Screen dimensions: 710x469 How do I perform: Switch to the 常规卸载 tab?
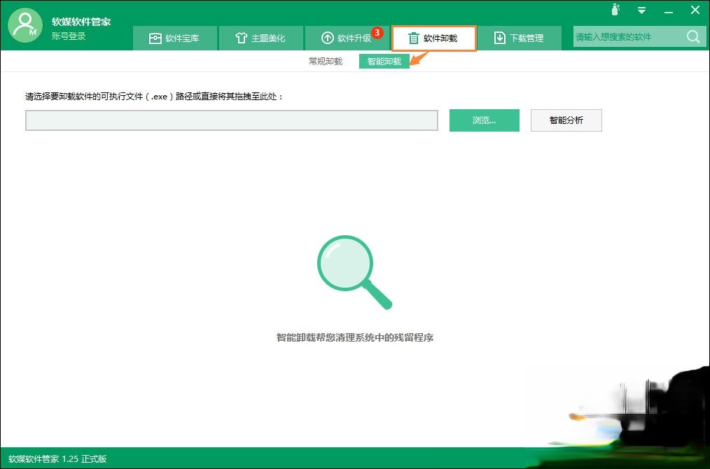click(325, 61)
